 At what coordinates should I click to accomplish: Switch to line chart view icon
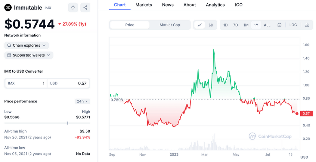(x=200, y=25)
